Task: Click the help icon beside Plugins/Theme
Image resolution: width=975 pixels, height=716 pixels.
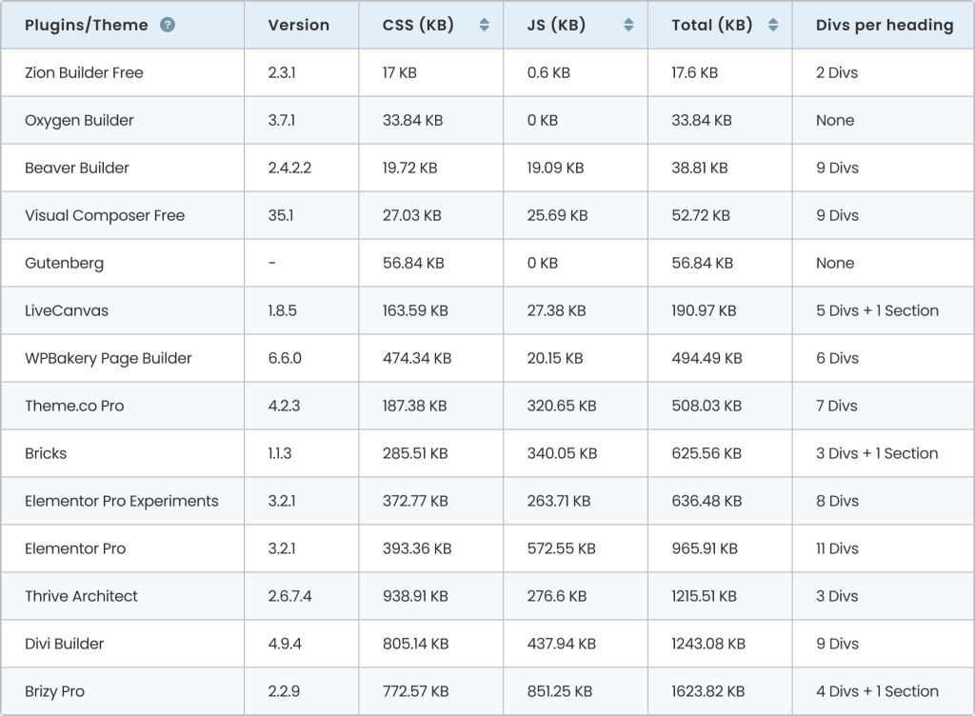Action: tap(168, 26)
